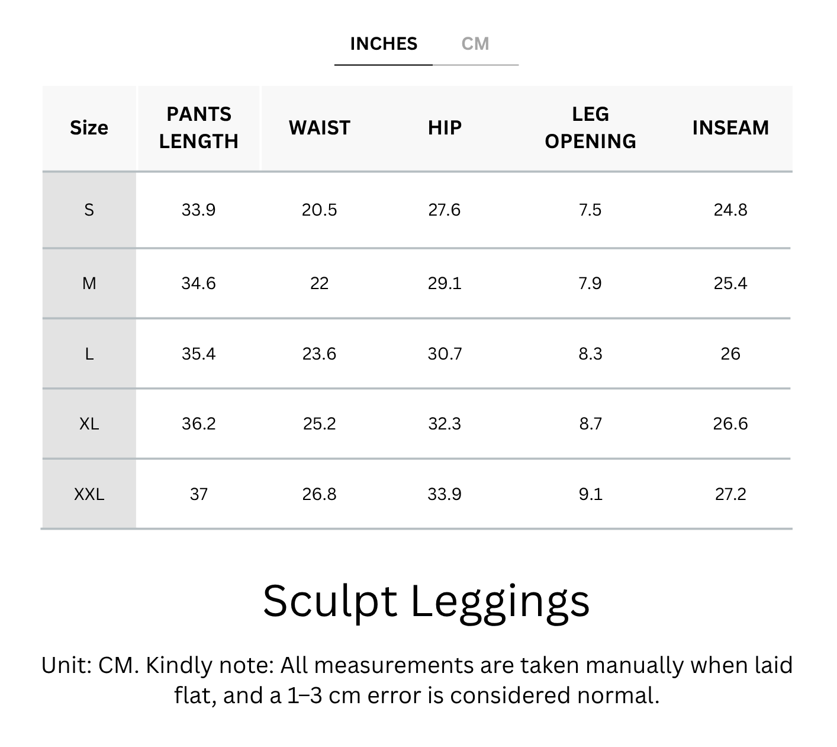Click the waist value 20.5 for size S

click(x=319, y=210)
